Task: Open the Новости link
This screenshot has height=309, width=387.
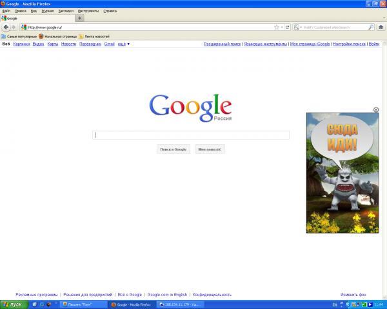Action: pos(68,44)
